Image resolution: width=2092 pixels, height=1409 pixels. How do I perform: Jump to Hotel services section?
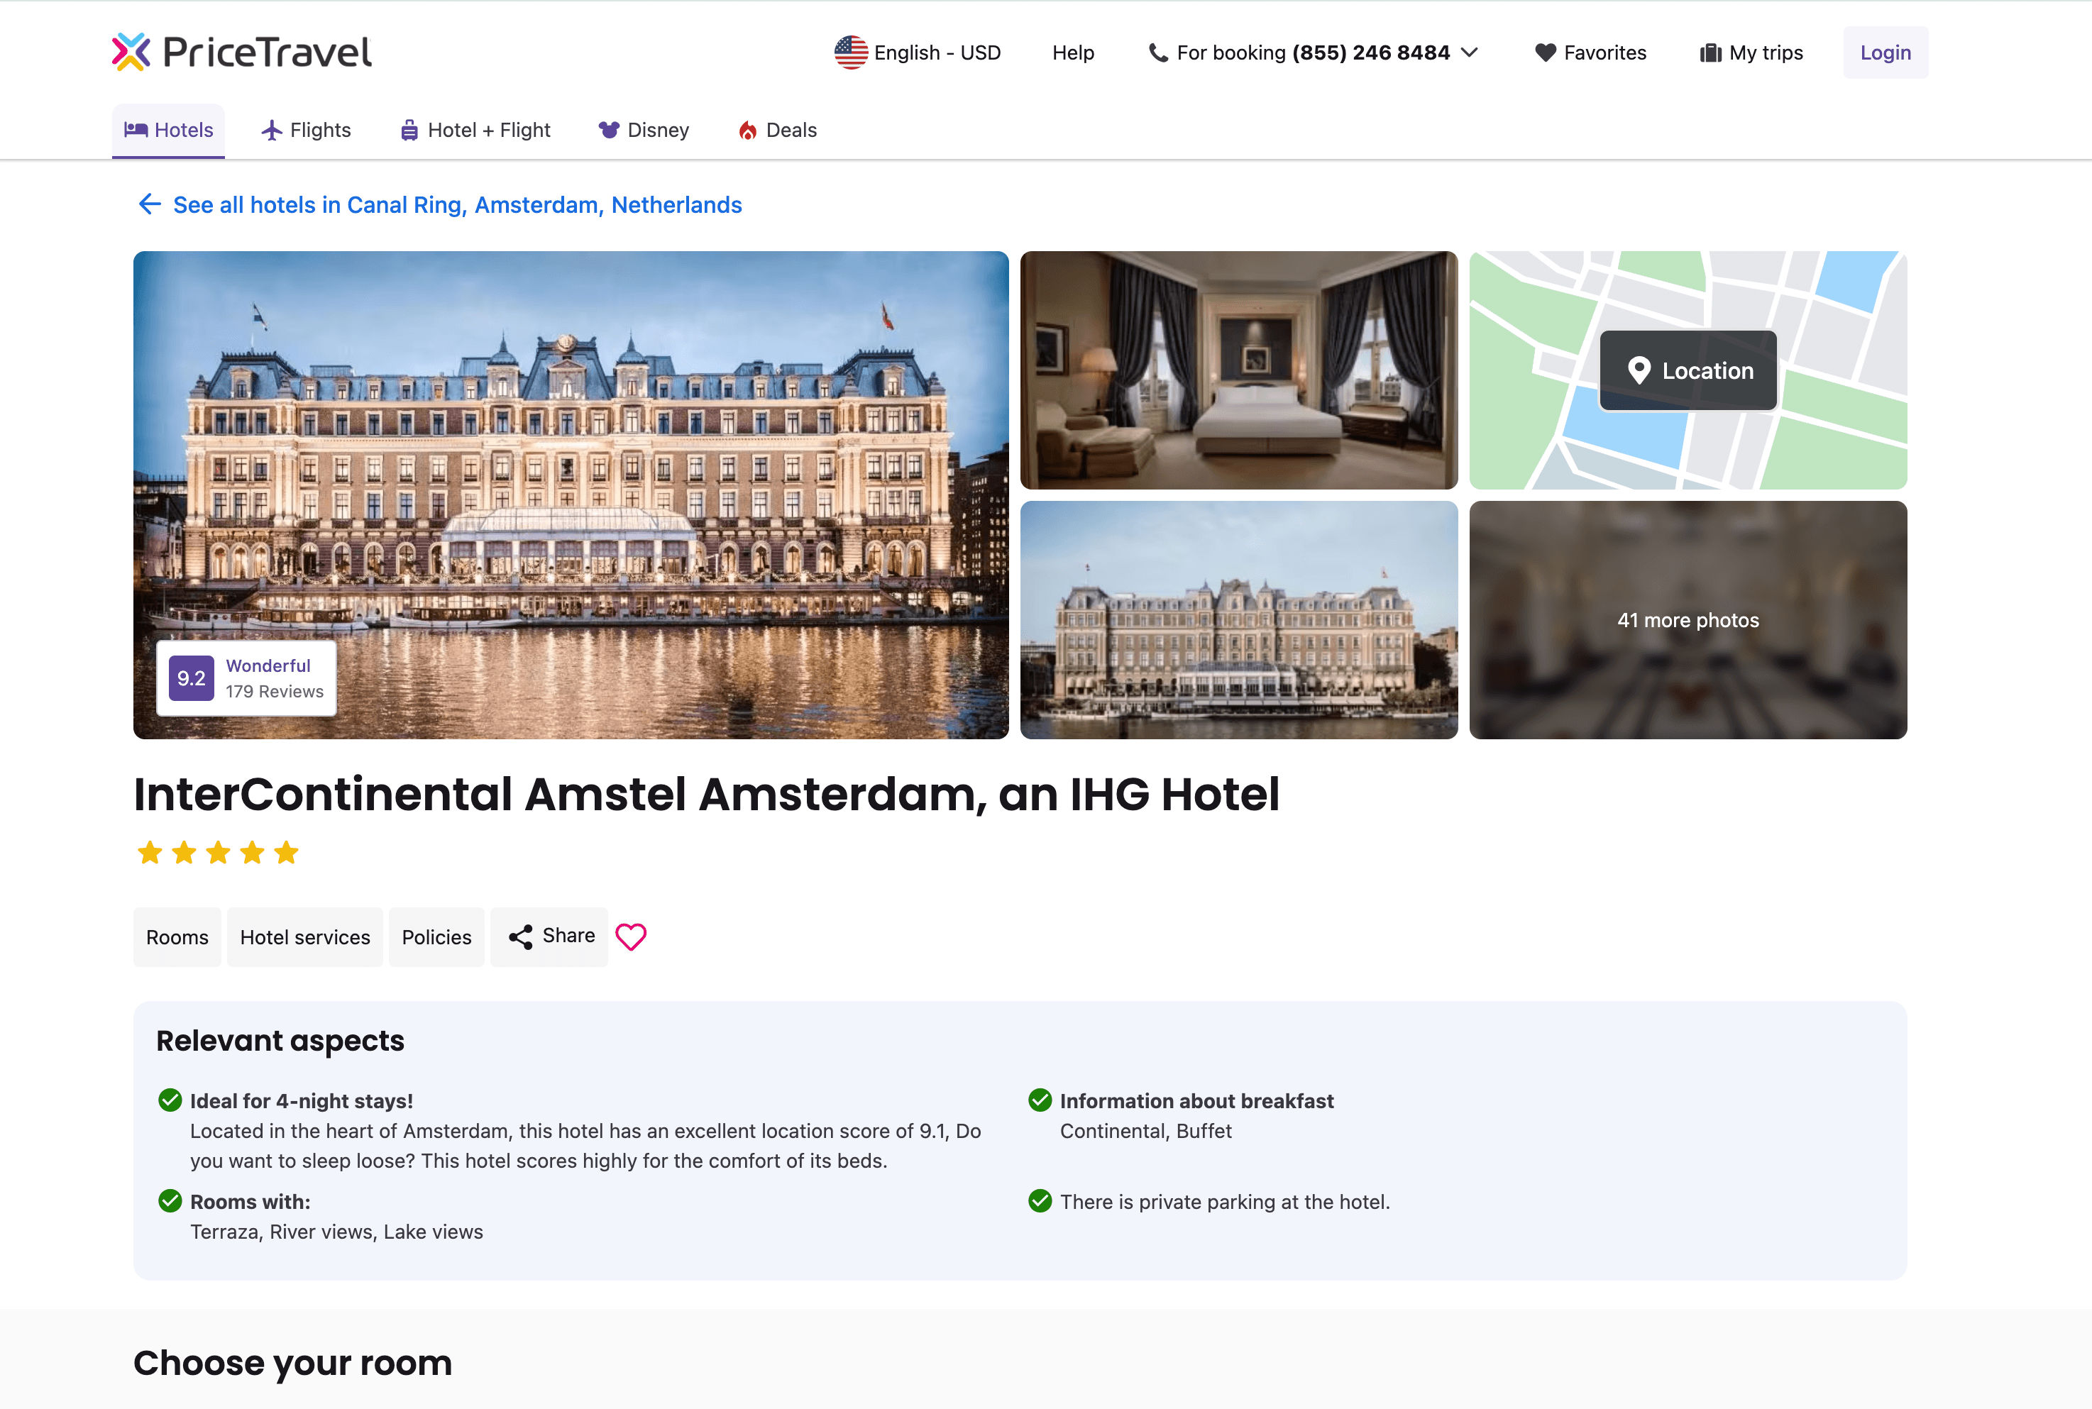[x=304, y=936]
